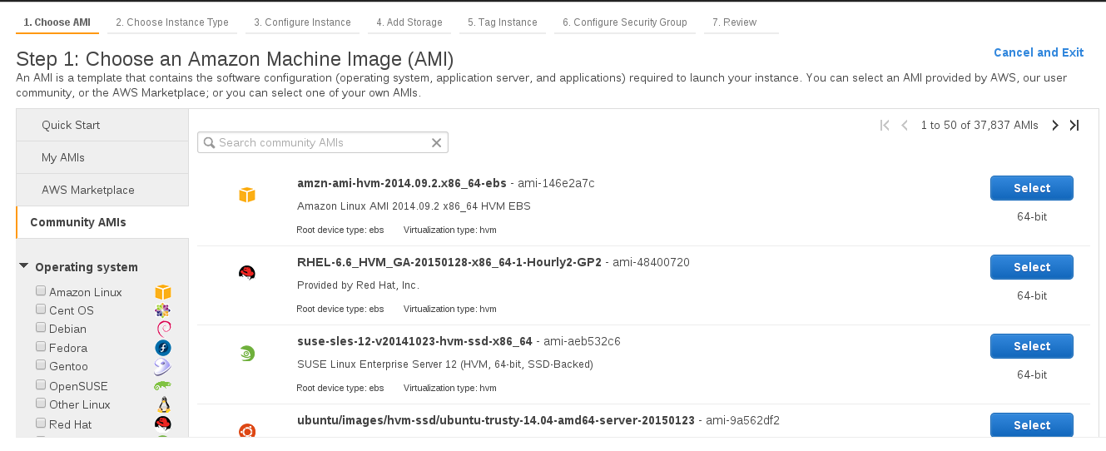
Task: Jump to last page of AMI results
Action: pyautogui.click(x=1074, y=126)
